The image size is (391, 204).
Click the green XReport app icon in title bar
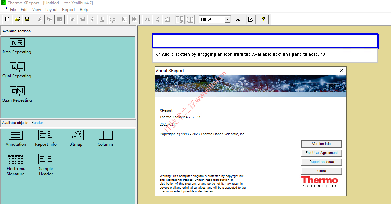tap(3, 3)
